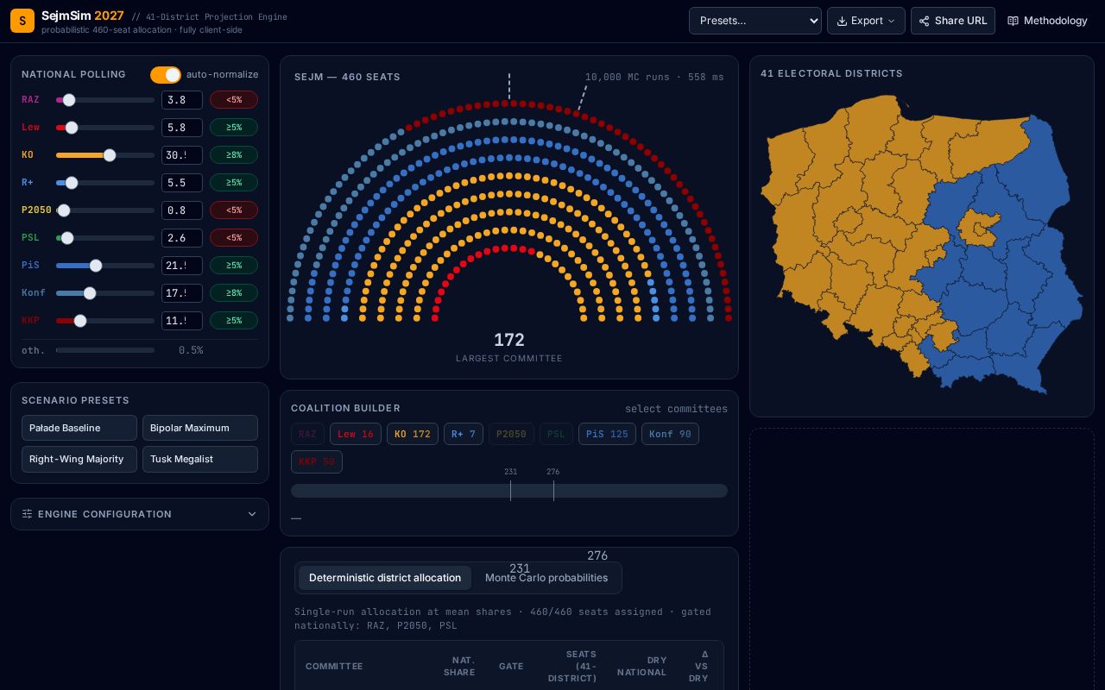The height and width of the screenshot is (690, 1105).
Task: Click the R+ polling value field
Action: 182,183
